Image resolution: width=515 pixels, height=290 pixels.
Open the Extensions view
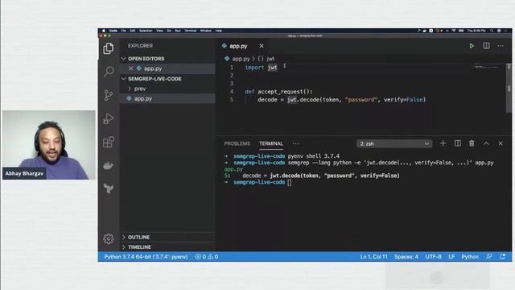tap(109, 143)
